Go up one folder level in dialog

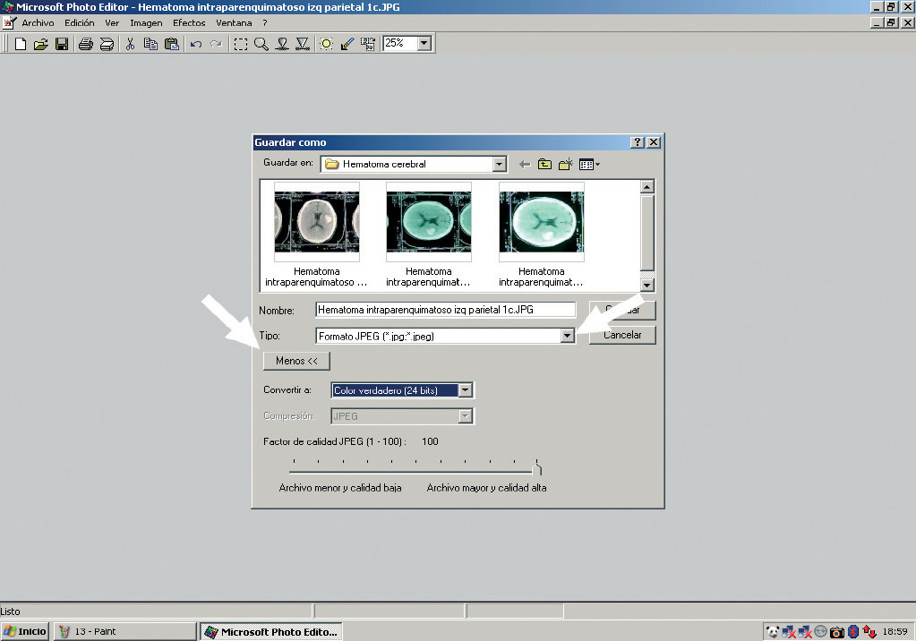(544, 165)
